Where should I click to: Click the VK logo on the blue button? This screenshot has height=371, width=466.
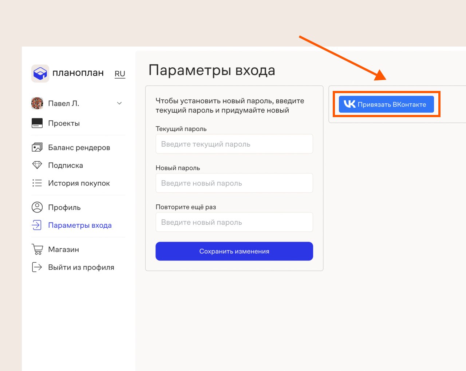349,104
